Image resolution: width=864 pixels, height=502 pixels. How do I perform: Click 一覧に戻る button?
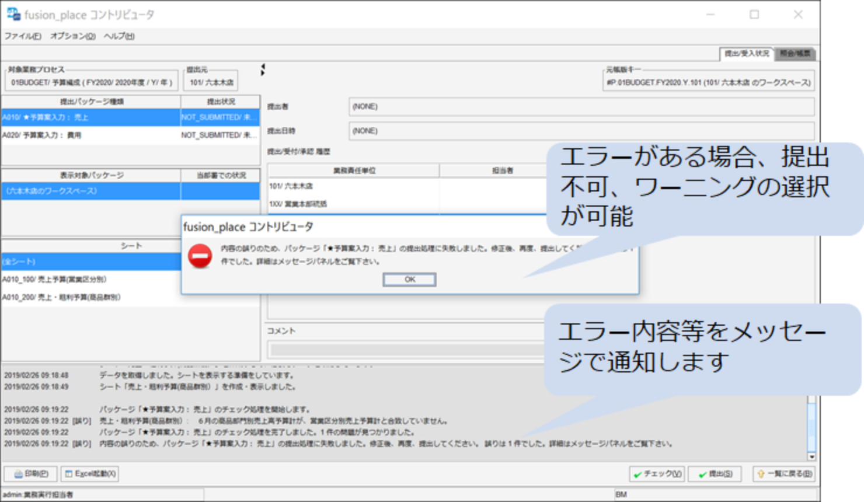pyautogui.click(x=784, y=474)
